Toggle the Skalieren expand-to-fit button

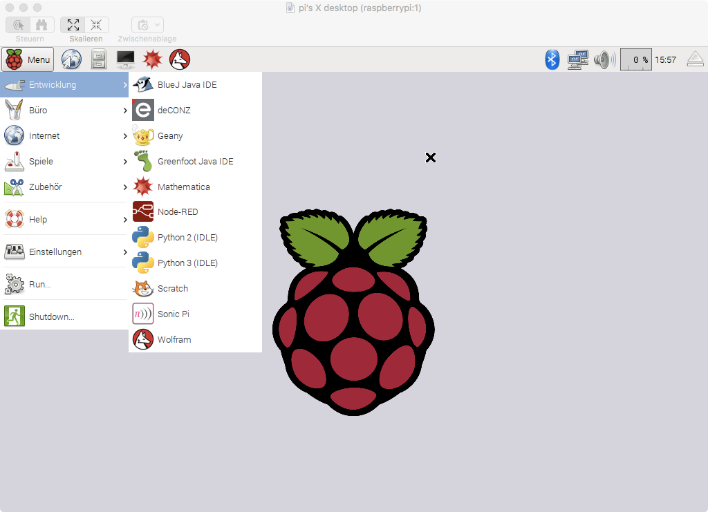(73, 25)
